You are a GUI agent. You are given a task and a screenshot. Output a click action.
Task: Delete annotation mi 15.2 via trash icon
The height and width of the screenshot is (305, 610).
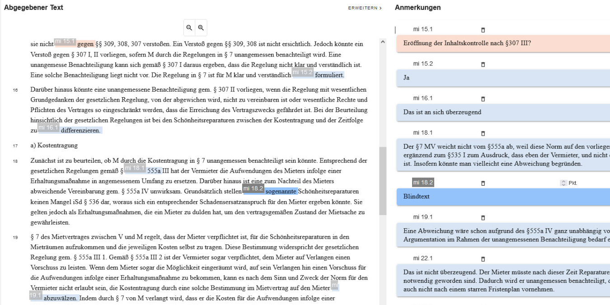click(x=483, y=64)
